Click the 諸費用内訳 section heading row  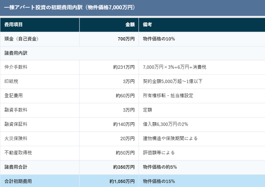(16, 53)
